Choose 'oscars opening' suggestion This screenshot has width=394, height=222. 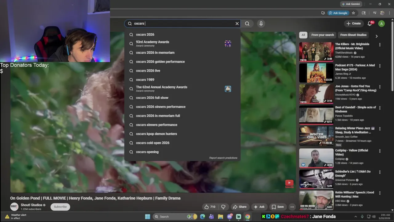point(182,152)
